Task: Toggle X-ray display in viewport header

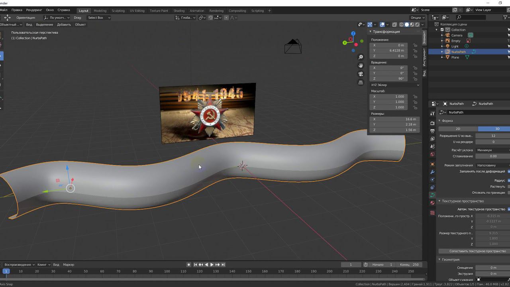Action: [x=394, y=25]
